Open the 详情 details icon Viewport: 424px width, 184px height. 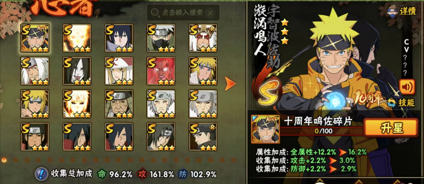[402, 12]
